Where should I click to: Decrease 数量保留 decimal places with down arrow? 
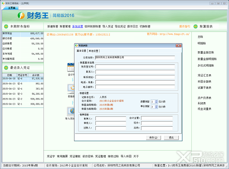point(156,103)
